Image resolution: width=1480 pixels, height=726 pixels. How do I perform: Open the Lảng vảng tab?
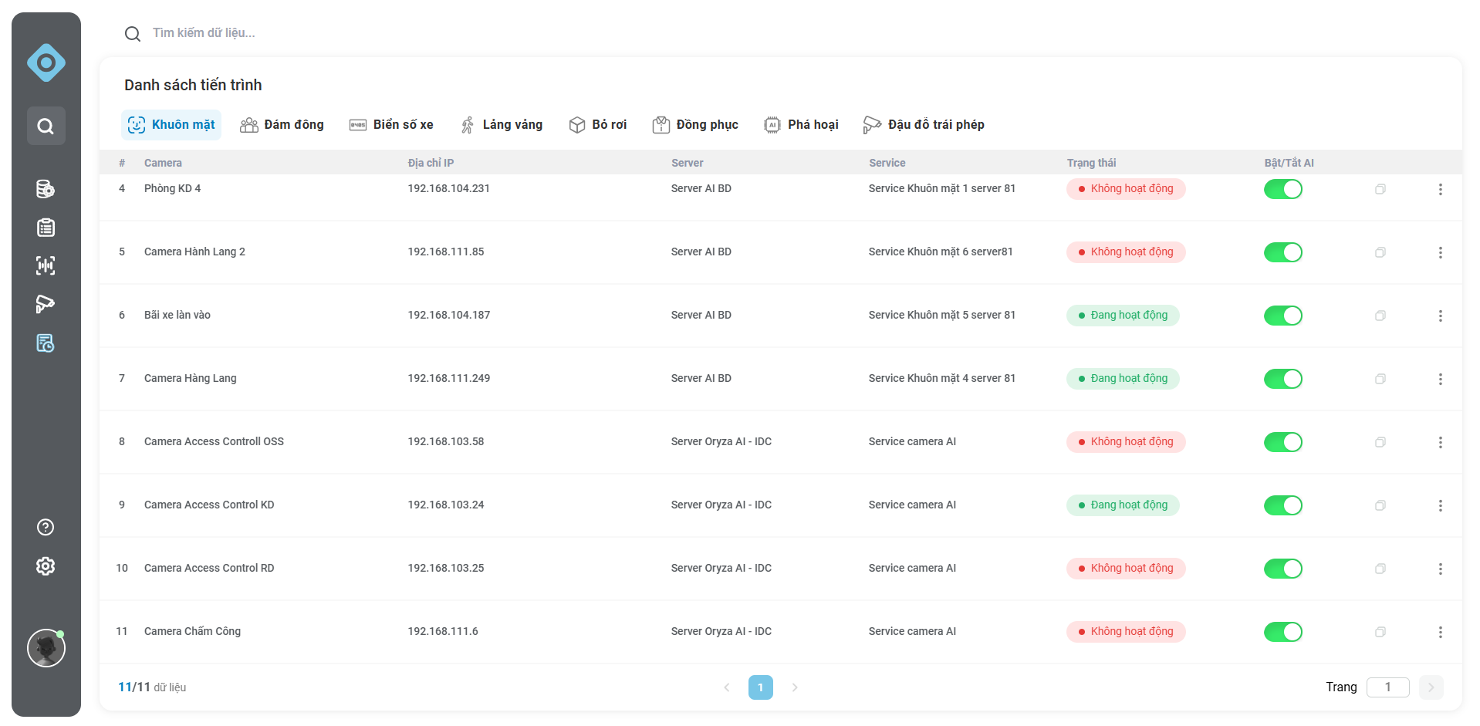pos(502,125)
